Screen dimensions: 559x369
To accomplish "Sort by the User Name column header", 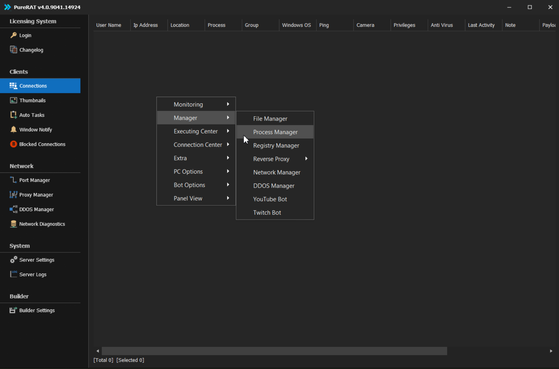I will pos(112,25).
